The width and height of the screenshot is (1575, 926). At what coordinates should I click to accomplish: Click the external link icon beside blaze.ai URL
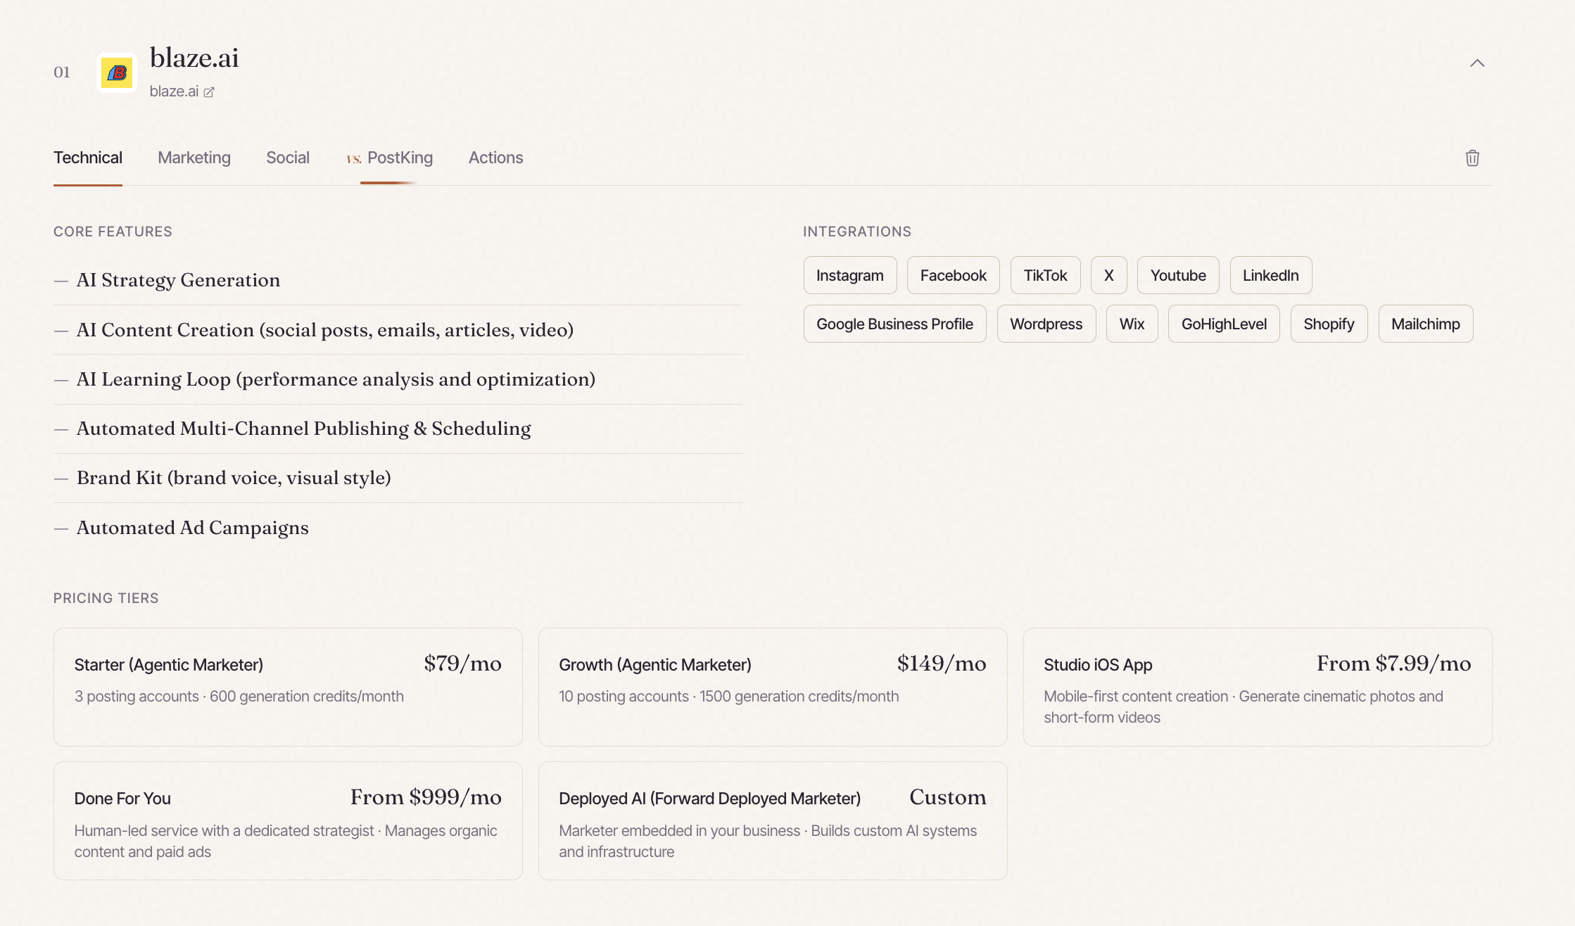click(209, 92)
